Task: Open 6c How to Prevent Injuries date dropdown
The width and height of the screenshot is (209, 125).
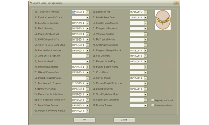Action: click(x=146, y=23)
